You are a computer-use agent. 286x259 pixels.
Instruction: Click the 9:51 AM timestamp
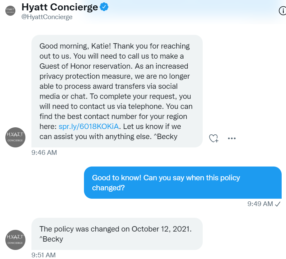click(43, 255)
